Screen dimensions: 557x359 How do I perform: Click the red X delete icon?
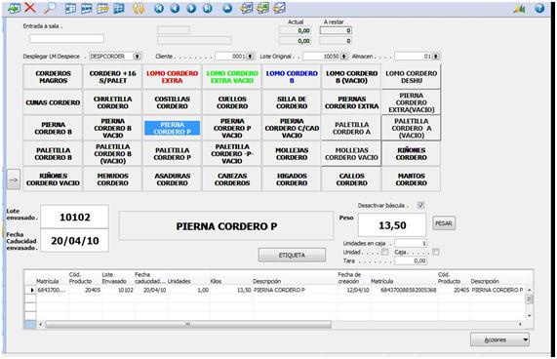(x=30, y=8)
